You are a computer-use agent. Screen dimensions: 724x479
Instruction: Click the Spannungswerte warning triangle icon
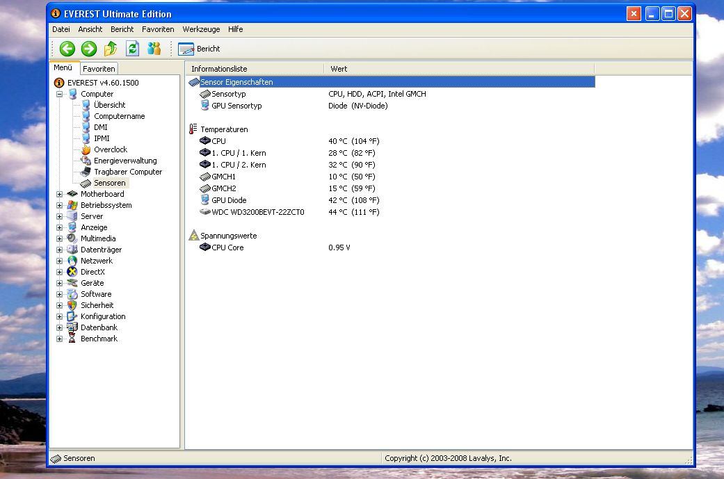tap(194, 236)
